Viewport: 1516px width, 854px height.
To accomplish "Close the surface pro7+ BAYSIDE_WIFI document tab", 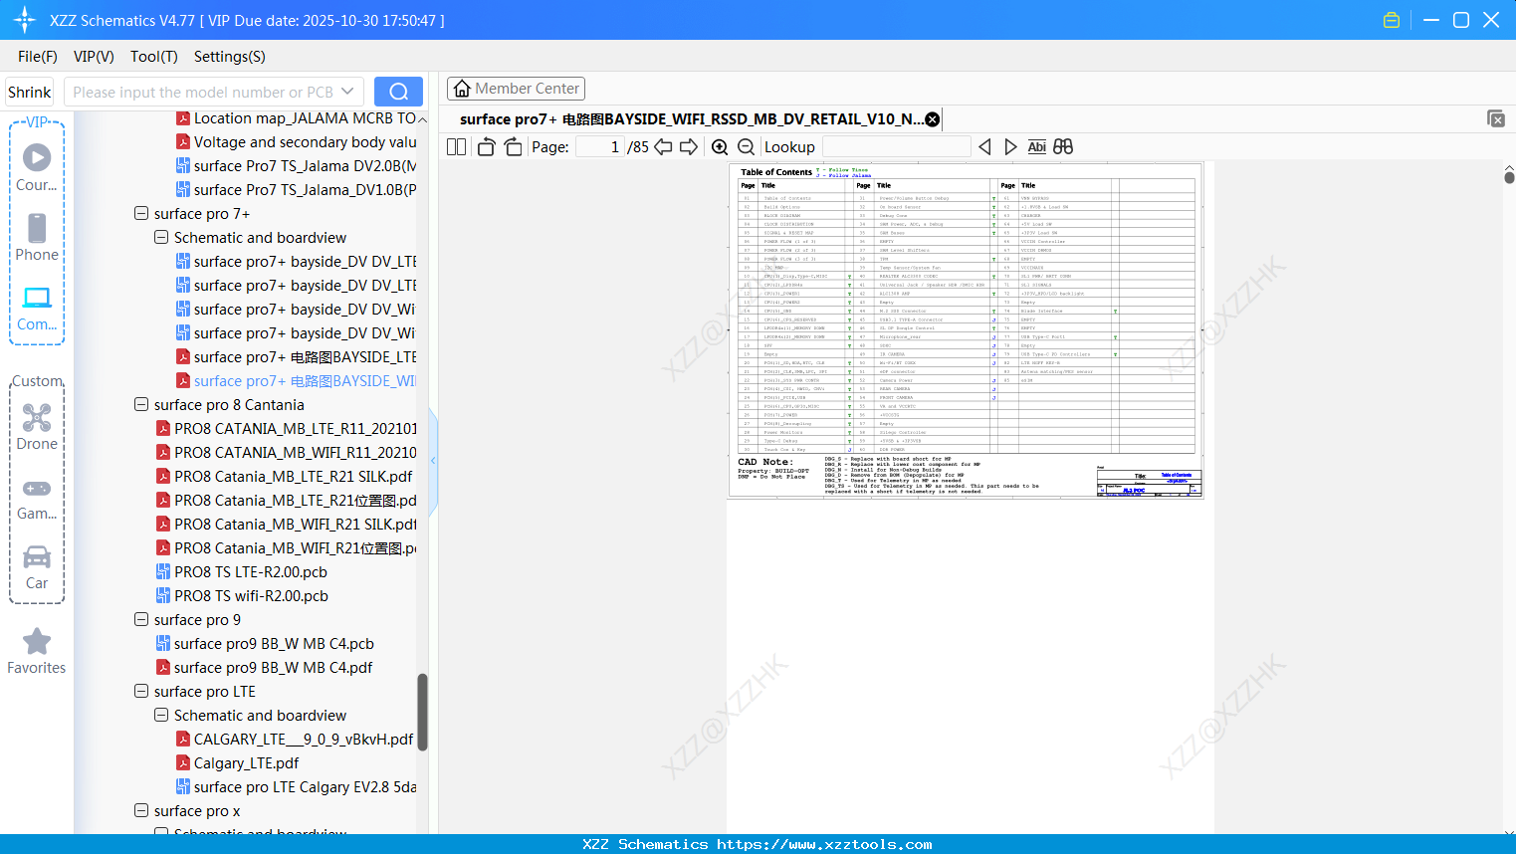I will pos(932,119).
